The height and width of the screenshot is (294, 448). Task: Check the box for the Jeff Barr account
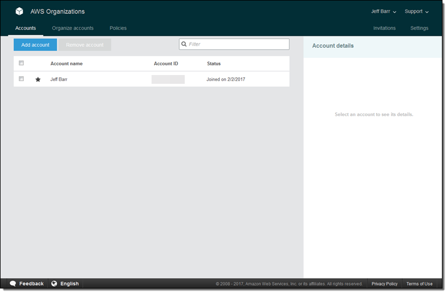pos(22,79)
